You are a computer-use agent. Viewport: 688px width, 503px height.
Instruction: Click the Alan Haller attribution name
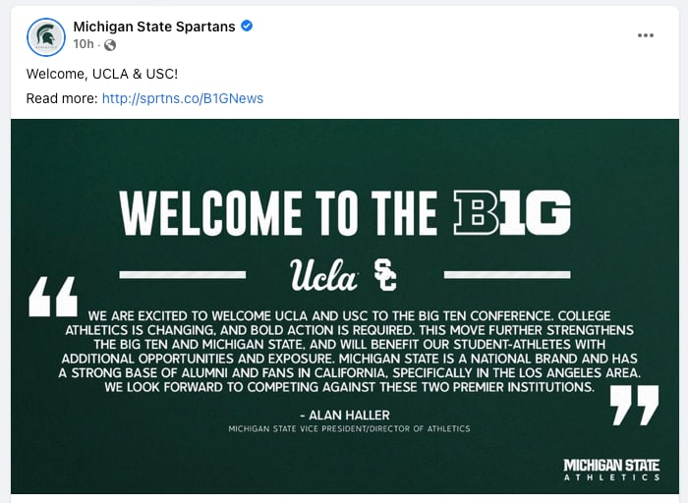click(344, 415)
